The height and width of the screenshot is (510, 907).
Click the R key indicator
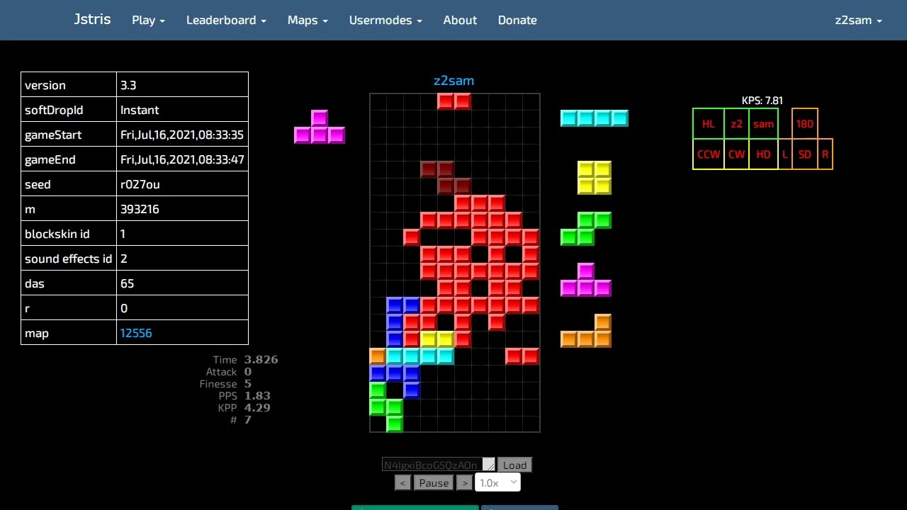(826, 154)
